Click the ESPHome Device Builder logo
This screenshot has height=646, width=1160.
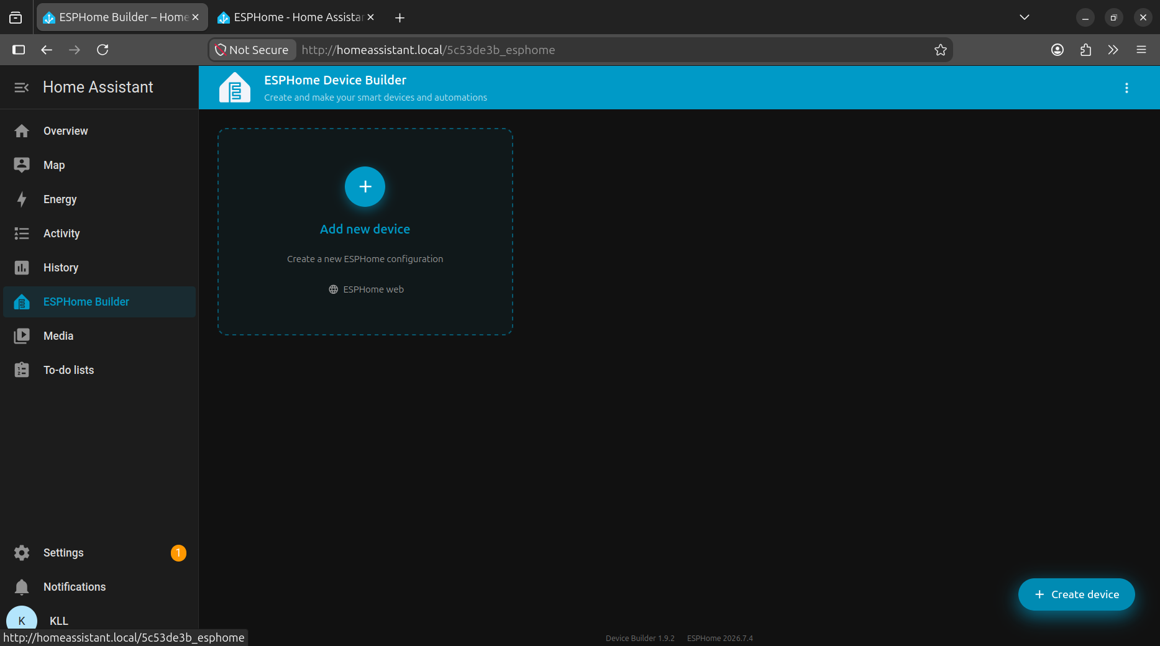pyautogui.click(x=235, y=88)
